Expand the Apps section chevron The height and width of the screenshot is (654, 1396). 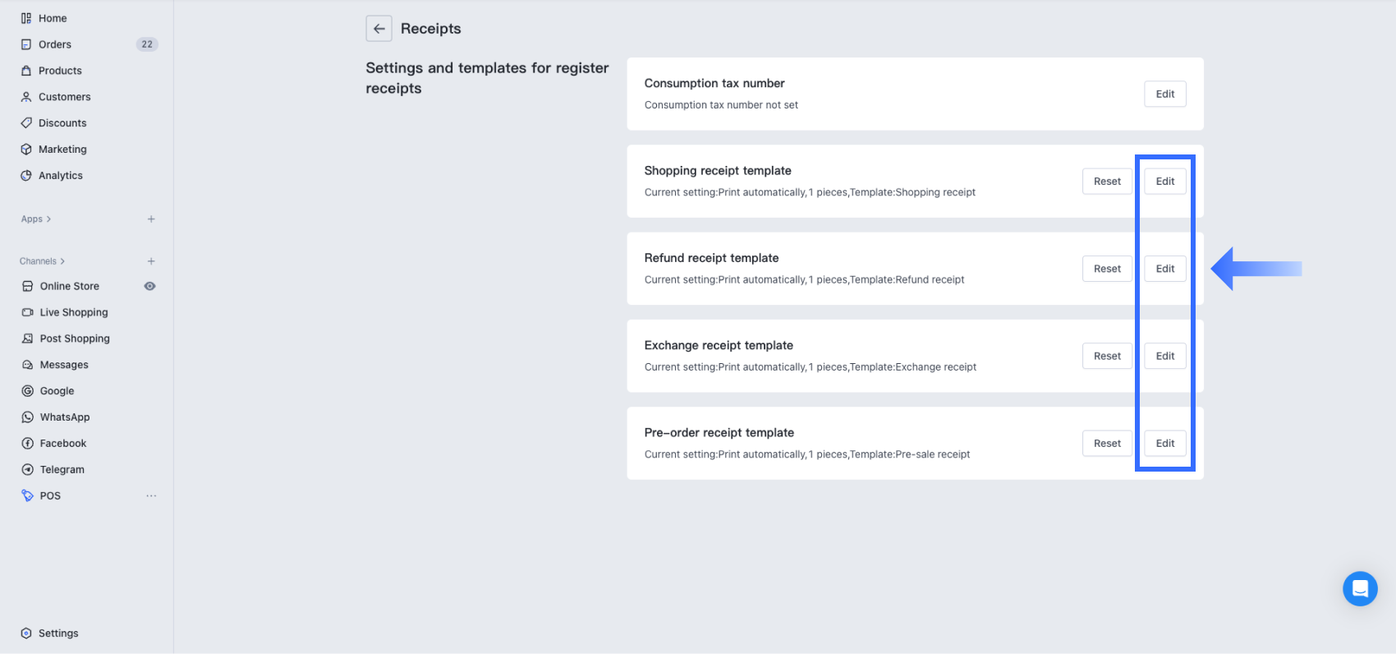49,219
